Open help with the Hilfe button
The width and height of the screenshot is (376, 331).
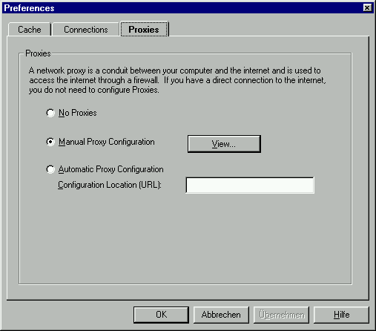tap(341, 315)
